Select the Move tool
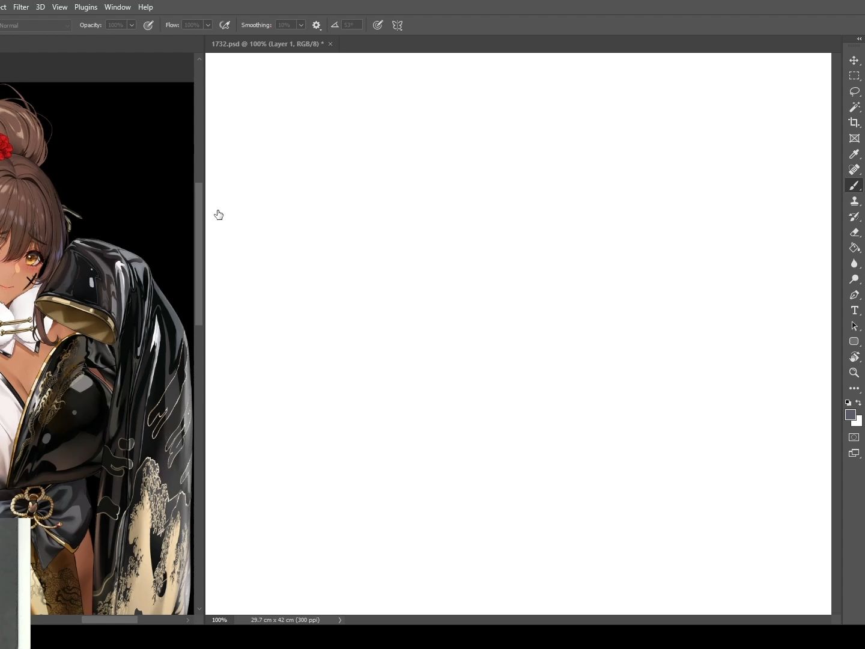The height and width of the screenshot is (649, 865). [854, 61]
